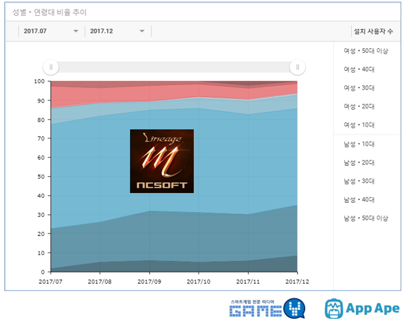Toggle legend item 여성 • 20대
Image resolution: width=405 pixels, height=326 pixels.
pyautogui.click(x=359, y=106)
